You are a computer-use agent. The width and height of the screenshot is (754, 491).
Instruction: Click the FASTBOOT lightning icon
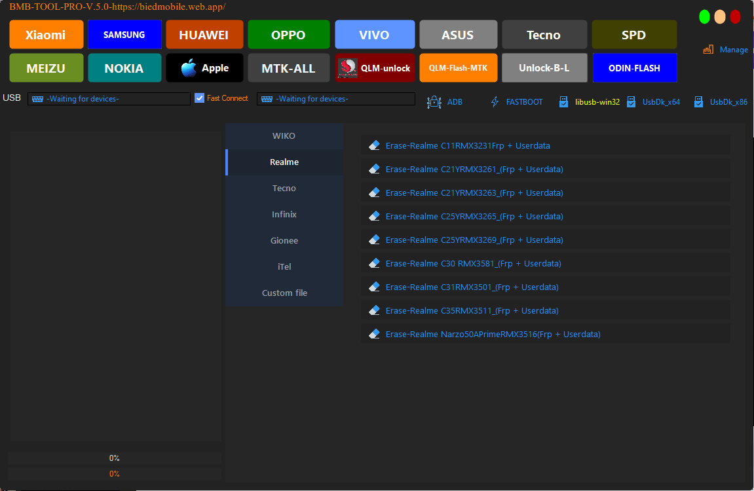[x=494, y=102]
